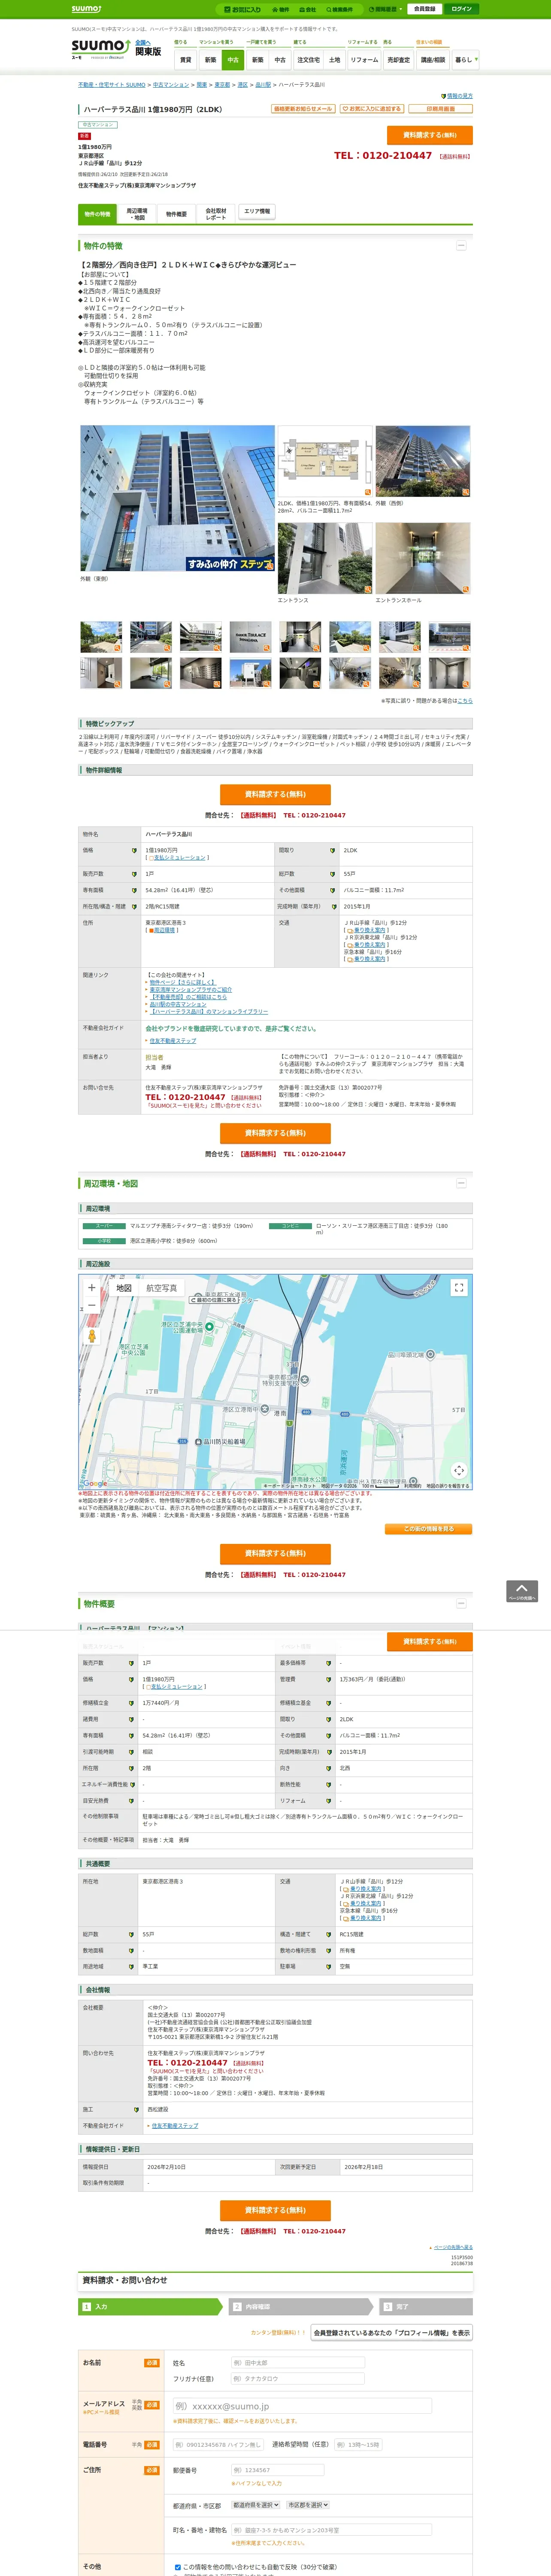Zoom out on the map
This screenshot has height=2576, width=551.
coord(92,1305)
